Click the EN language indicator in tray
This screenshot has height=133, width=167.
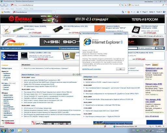tap(133, 130)
